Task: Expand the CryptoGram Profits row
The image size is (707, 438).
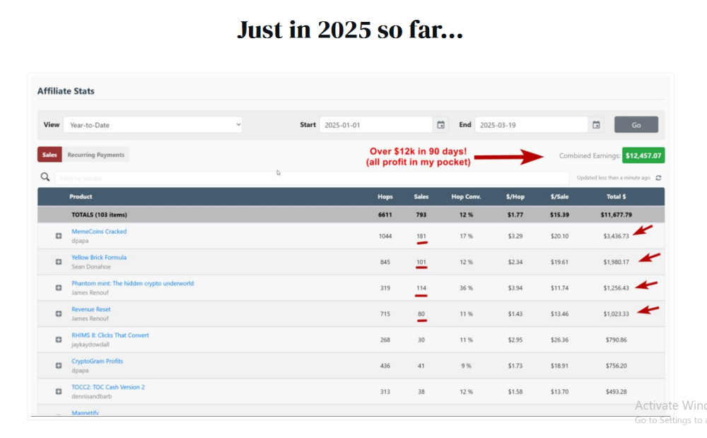Action: coord(59,365)
